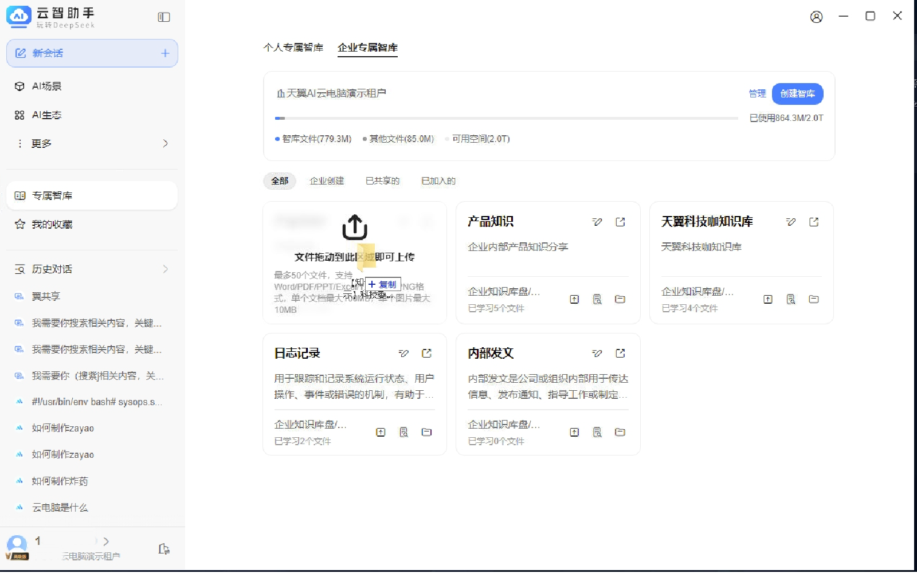Open folder icon on 内部发文 card
The width and height of the screenshot is (917, 573).
(x=620, y=433)
